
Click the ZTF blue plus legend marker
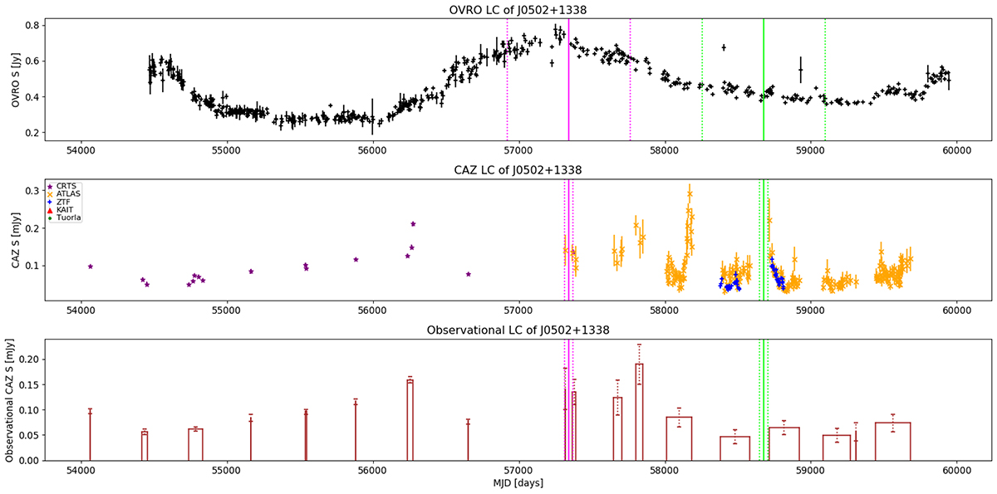(x=51, y=201)
